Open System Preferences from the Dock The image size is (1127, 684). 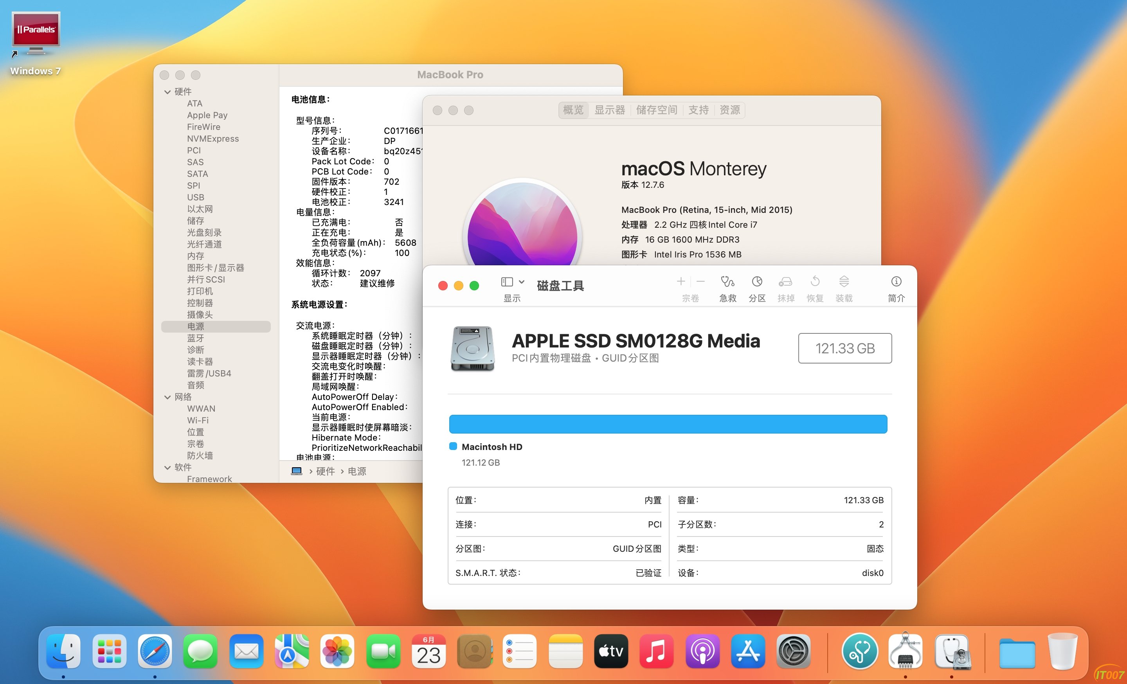coord(794,651)
